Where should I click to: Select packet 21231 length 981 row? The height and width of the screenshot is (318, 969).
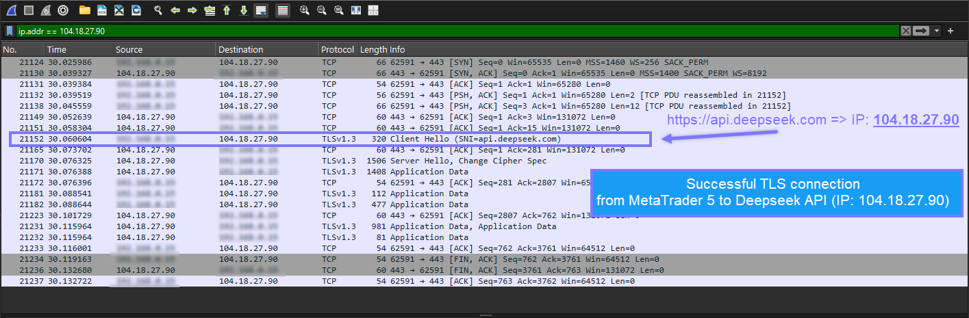[x=484, y=226]
